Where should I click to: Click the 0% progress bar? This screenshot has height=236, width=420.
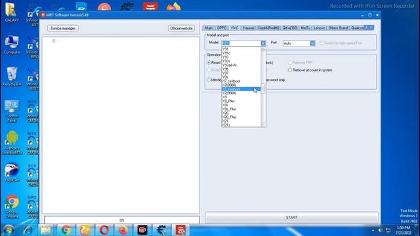click(122, 220)
